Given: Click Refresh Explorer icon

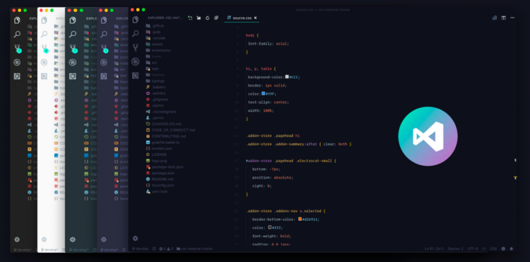Looking at the screenshot, I should coord(208,18).
